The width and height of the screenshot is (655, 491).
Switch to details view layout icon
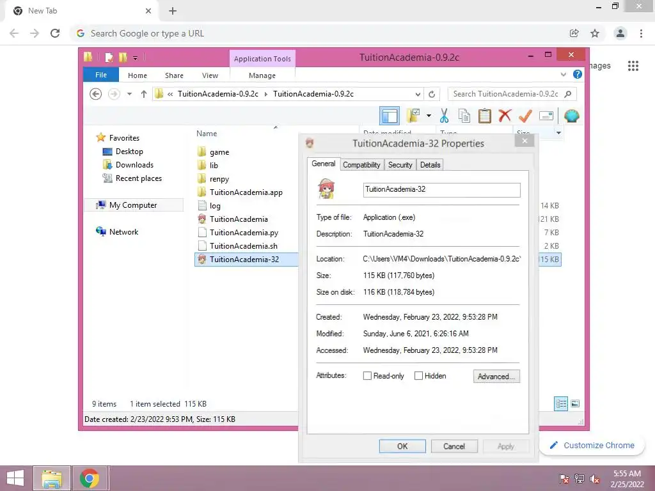click(561, 404)
